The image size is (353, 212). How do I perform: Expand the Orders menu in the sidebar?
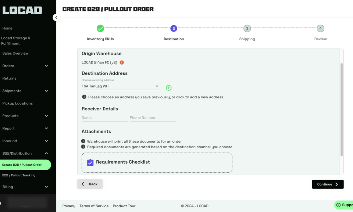[25, 66]
